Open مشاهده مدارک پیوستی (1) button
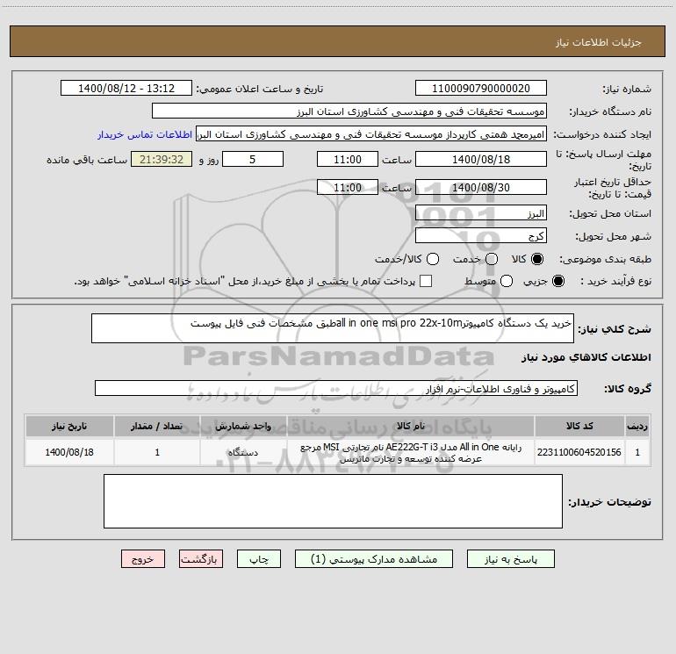This screenshot has width=676, height=654. point(374,558)
